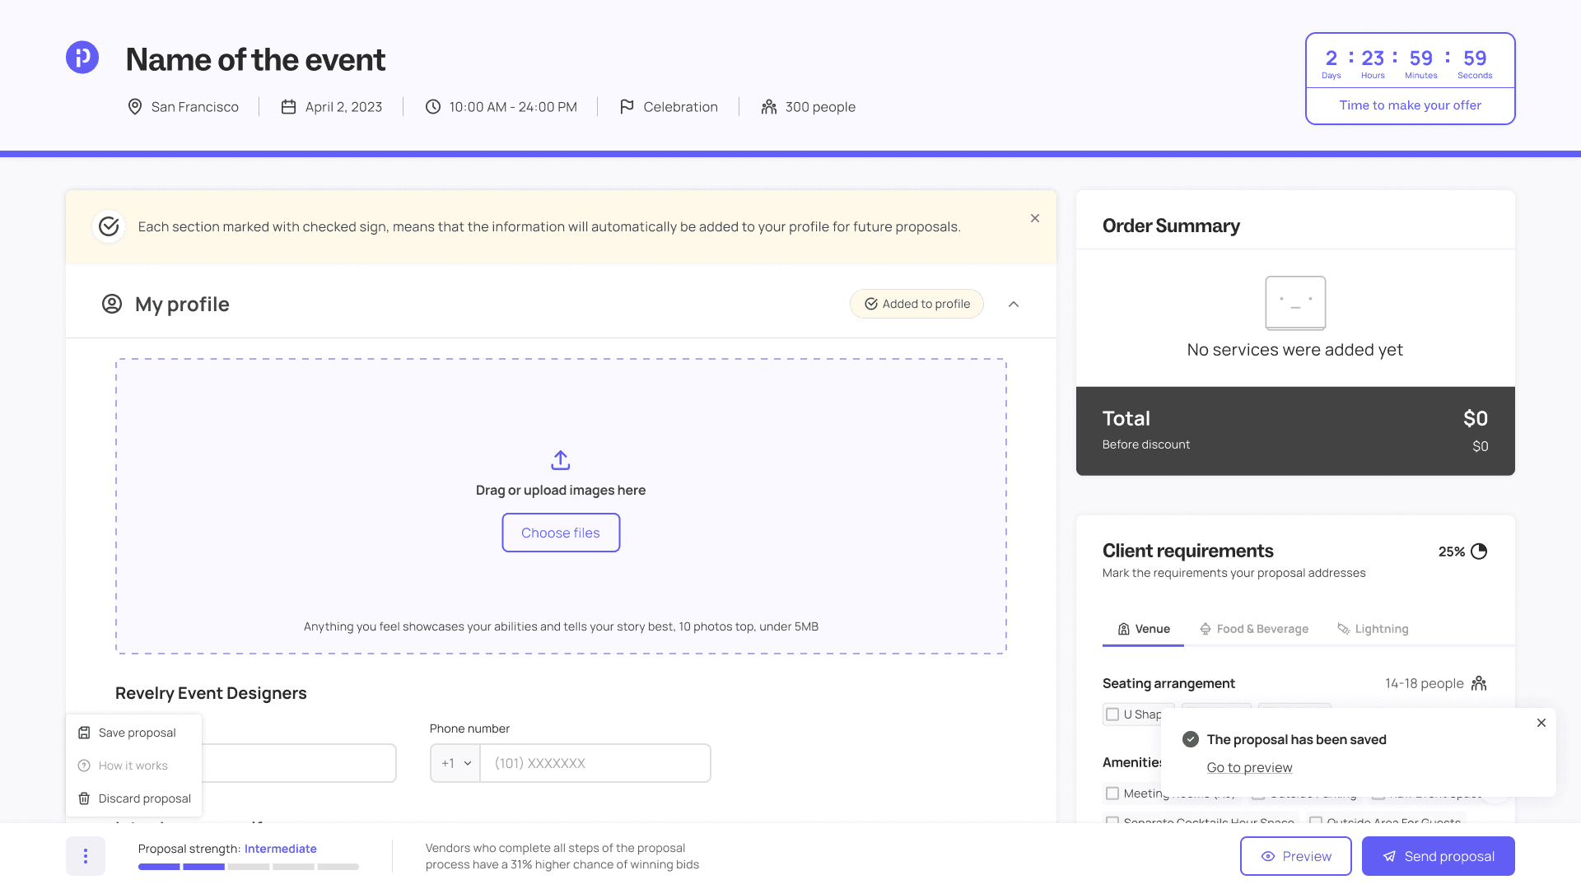Toggle the three-dot more options button

(x=86, y=856)
